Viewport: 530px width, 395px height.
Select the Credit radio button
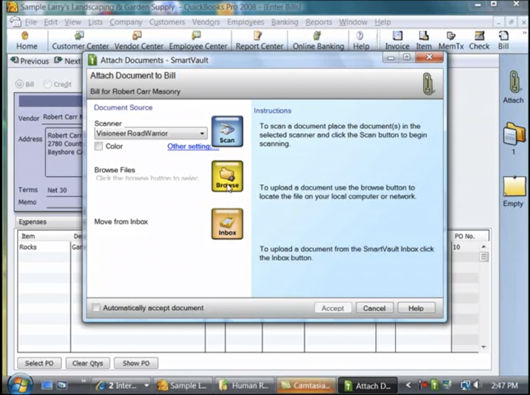[48, 84]
